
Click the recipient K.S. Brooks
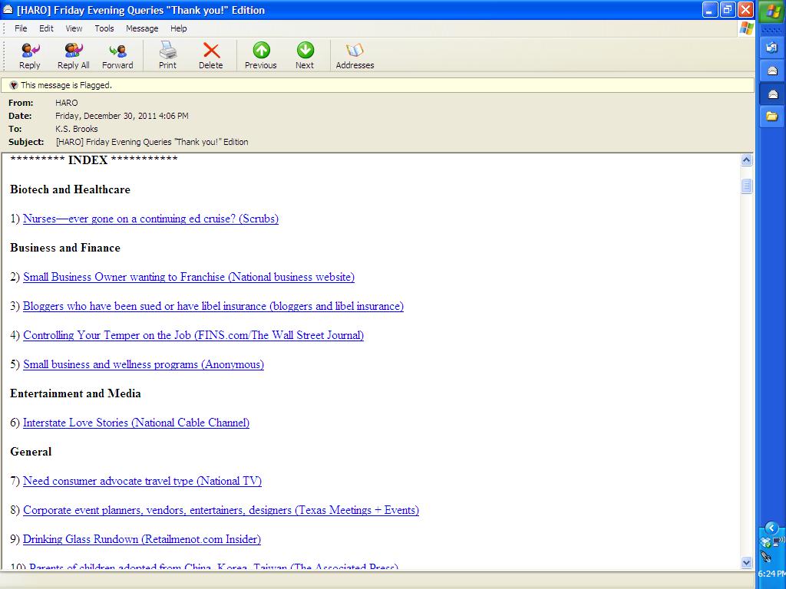coord(76,129)
